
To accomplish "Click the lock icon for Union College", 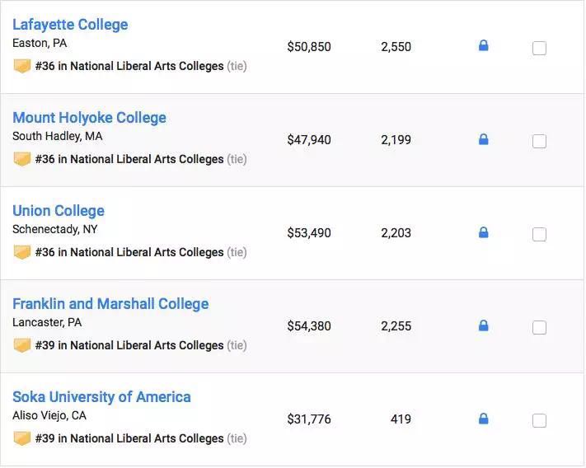I will [483, 232].
